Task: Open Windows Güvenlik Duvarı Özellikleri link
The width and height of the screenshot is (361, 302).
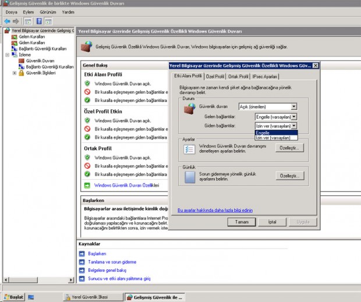Action: pyautogui.click(x=126, y=185)
